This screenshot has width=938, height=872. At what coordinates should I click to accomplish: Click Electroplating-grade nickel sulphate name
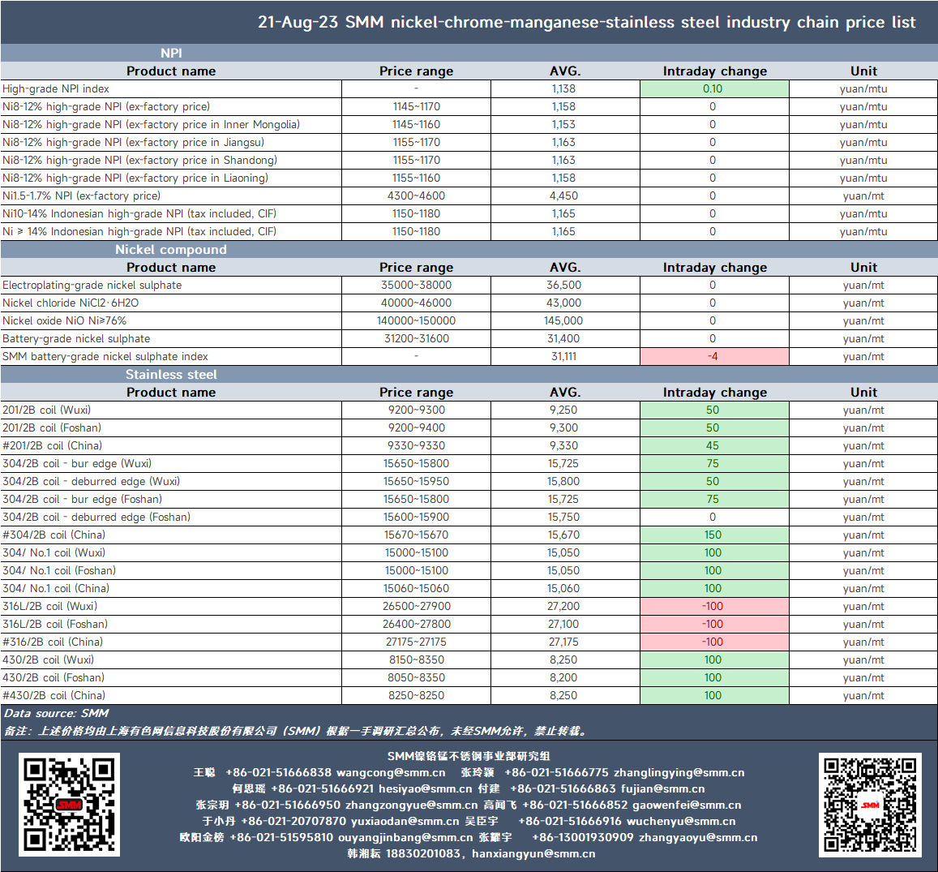pos(92,285)
